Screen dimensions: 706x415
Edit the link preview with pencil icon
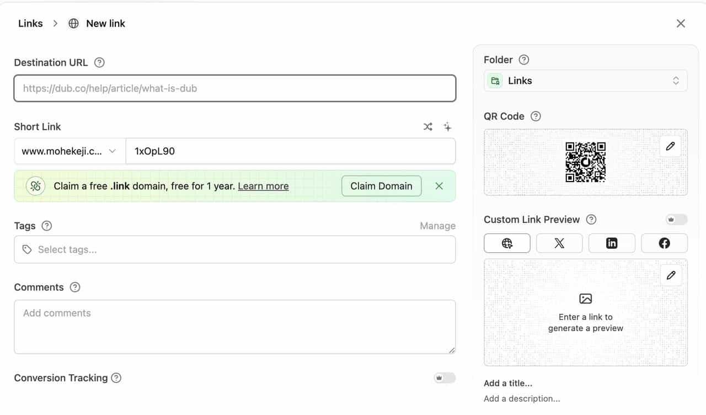point(671,275)
